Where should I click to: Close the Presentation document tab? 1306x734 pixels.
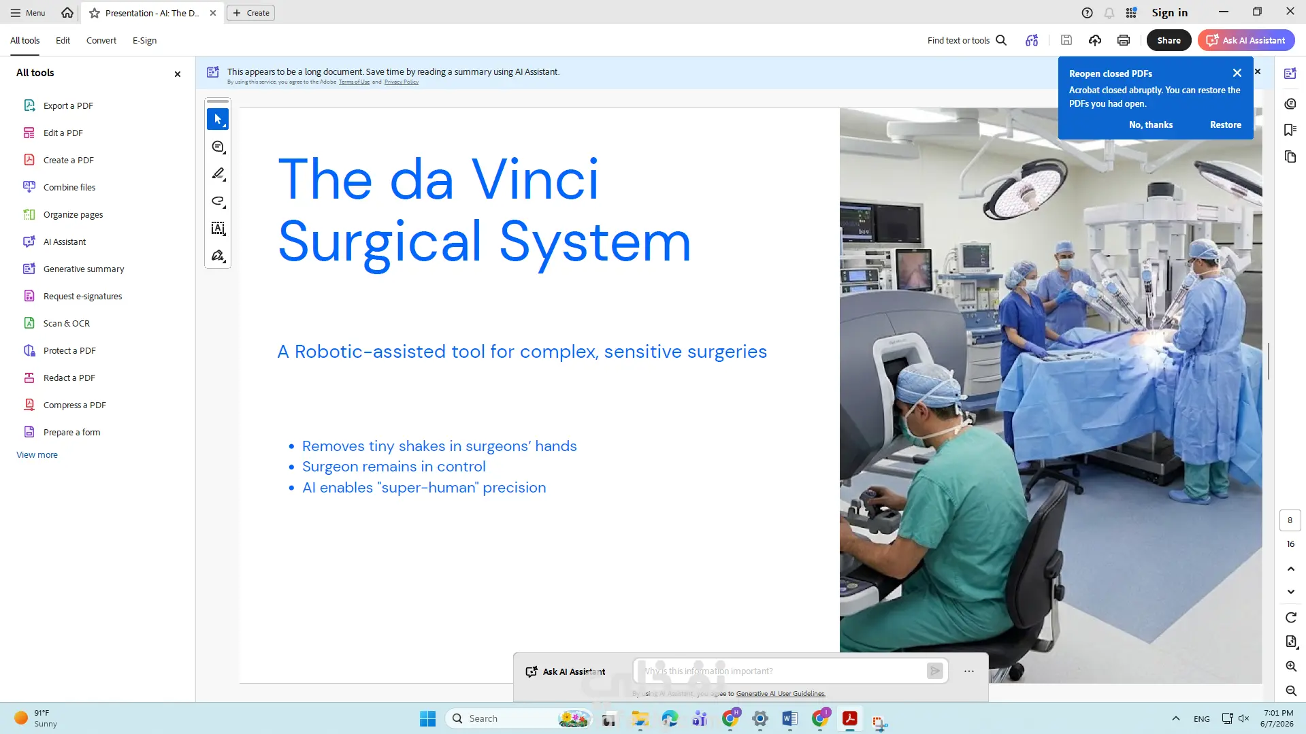213,13
